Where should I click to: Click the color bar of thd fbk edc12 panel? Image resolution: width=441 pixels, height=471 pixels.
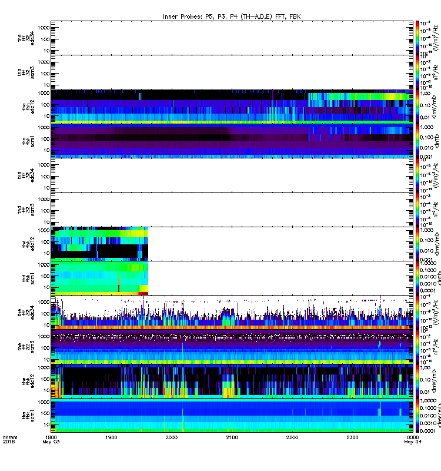pos(417,244)
